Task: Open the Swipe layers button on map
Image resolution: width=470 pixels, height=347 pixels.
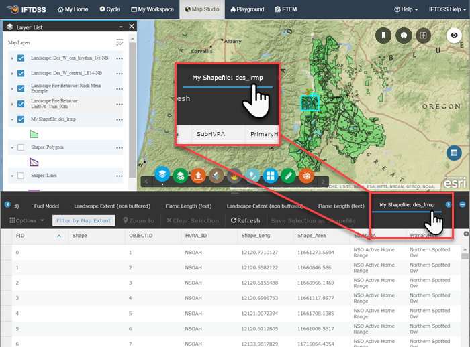Action: [x=423, y=36]
